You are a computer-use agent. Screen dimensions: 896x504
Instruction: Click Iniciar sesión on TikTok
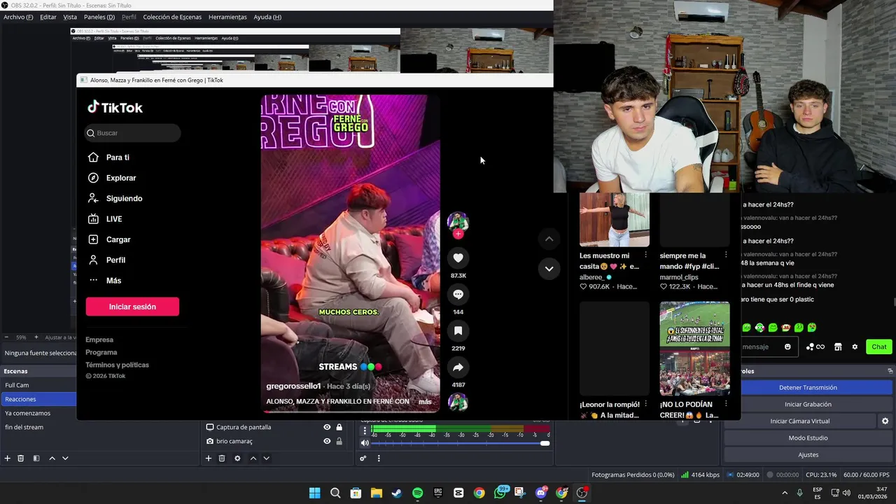[x=132, y=307]
